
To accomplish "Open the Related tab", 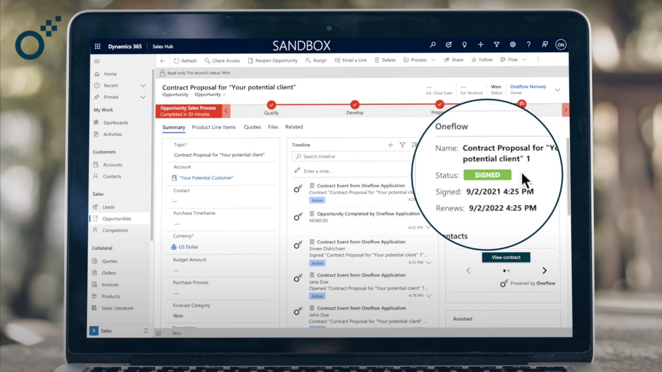I will click(294, 127).
